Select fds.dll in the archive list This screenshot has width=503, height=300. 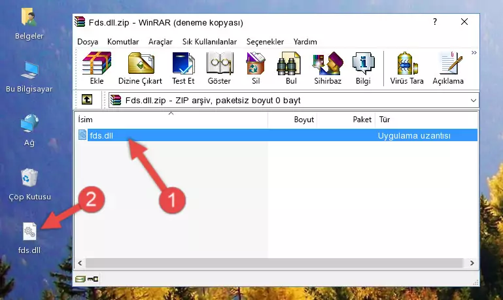tap(277, 135)
